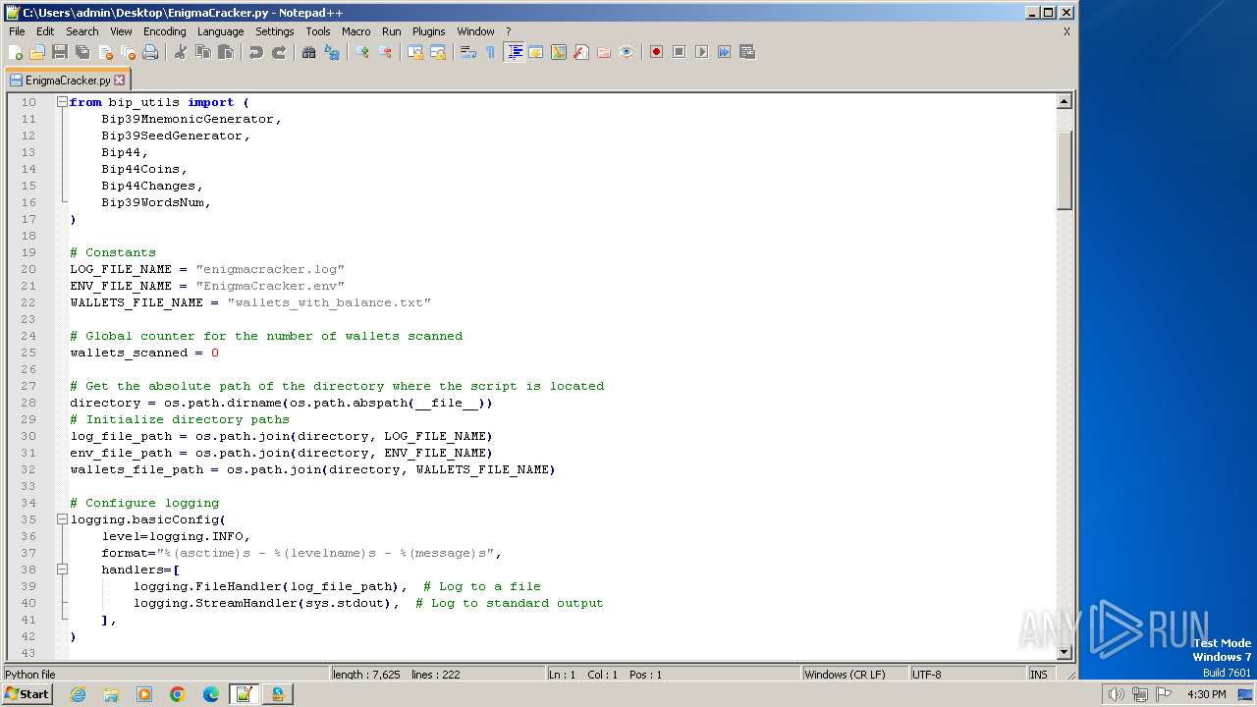Create a new file with the New toolbar icon
The width and height of the screenshot is (1257, 707).
pyautogui.click(x=16, y=52)
